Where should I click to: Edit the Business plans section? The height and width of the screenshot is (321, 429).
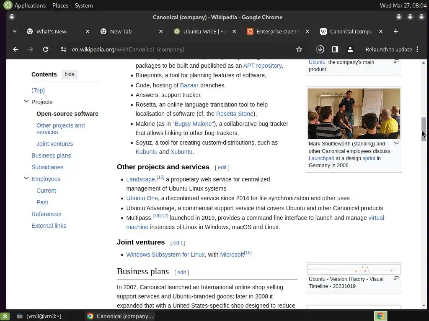coord(182,273)
